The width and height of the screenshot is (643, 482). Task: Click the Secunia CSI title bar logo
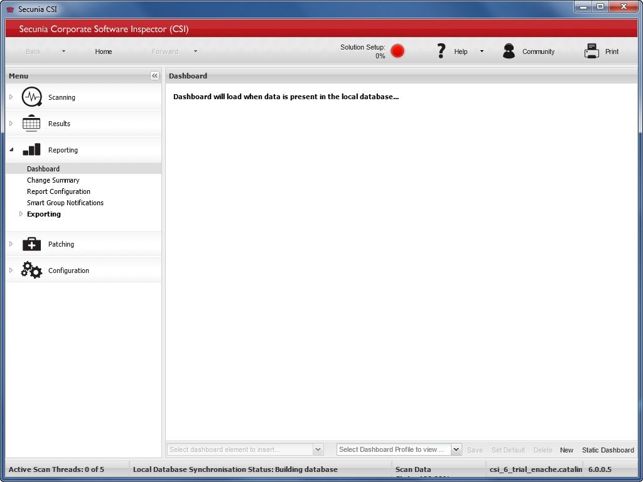click(11, 9)
